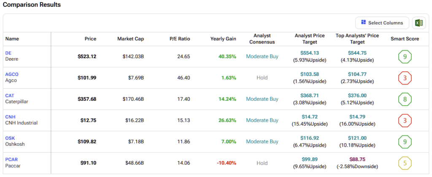Image resolution: width=432 pixels, height=177 pixels.
Task: Click Caterpillar's $368.71 analyst price target
Action: (x=310, y=96)
